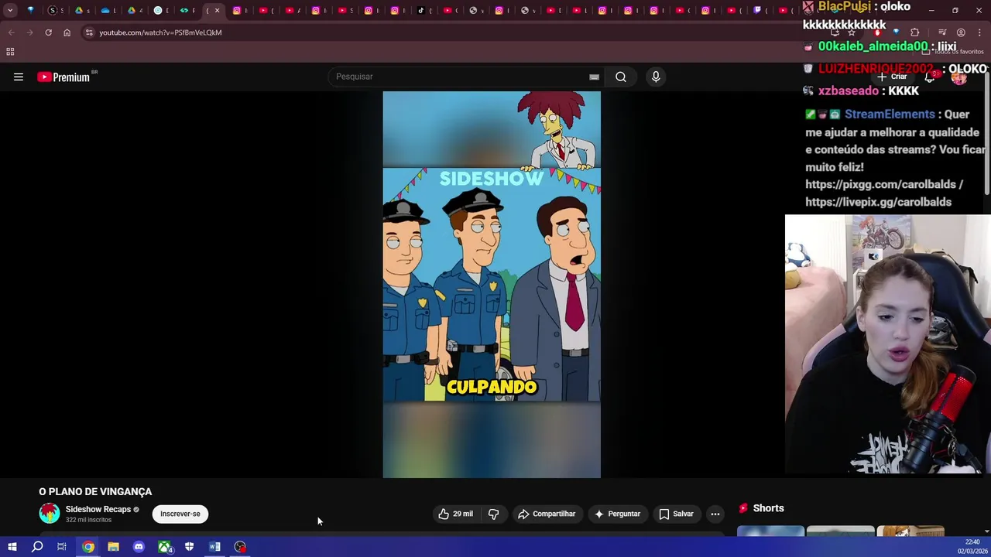Click the 322 mil inscritos text
991x557 pixels.
tap(88, 520)
